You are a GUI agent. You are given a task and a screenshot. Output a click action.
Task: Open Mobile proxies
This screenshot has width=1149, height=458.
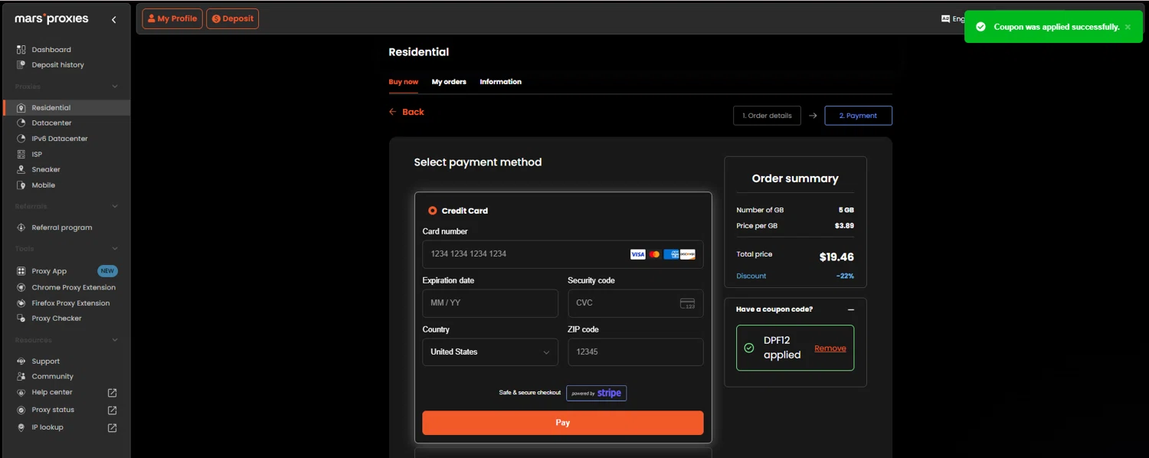[43, 185]
